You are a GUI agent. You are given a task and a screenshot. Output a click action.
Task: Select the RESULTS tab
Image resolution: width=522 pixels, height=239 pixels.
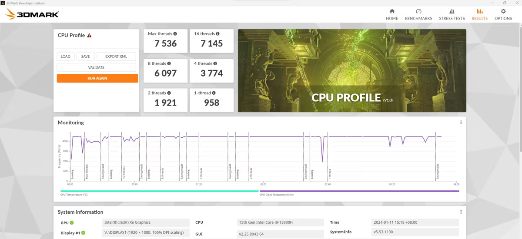[479, 15]
